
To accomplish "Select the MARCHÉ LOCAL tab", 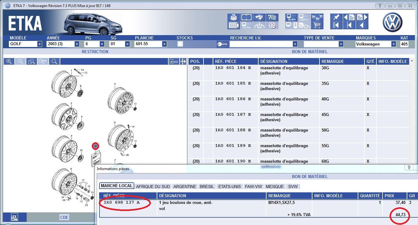I will [x=117, y=186].
